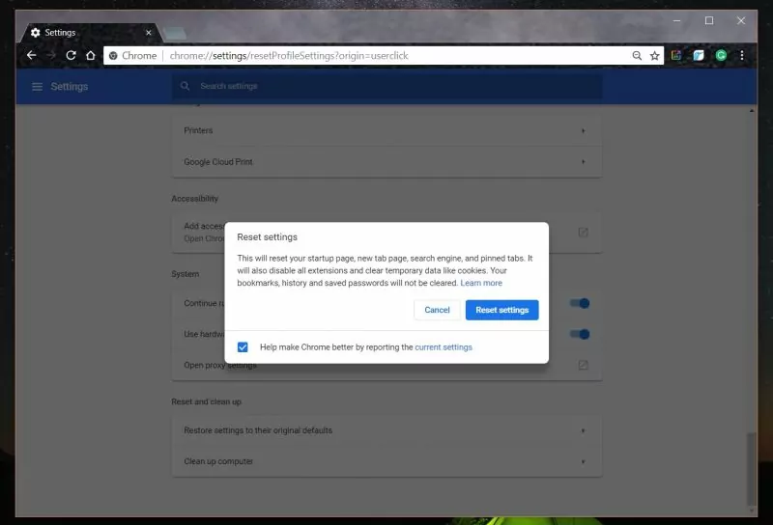
Task: Reload the page with refresh icon
Action: coord(71,55)
